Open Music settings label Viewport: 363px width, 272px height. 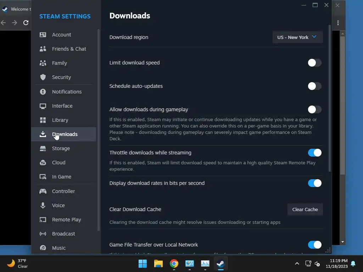coord(59,248)
